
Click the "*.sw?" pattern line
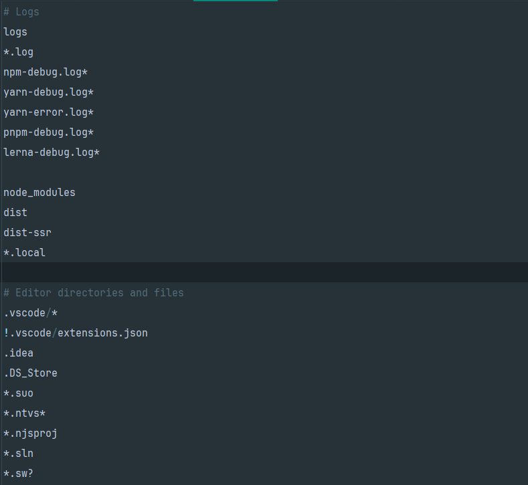pyautogui.click(x=18, y=474)
